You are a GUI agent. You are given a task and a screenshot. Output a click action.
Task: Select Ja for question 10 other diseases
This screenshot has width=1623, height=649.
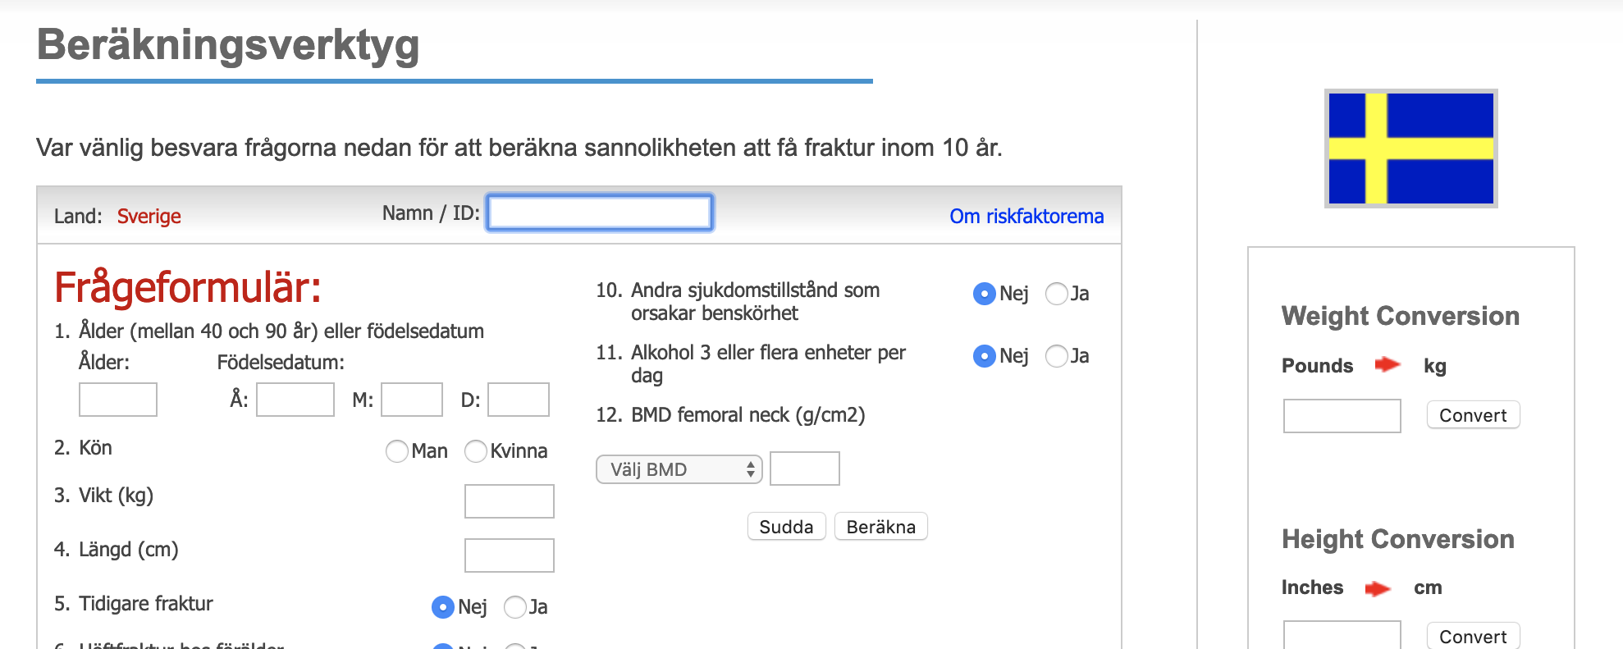pos(1057,294)
